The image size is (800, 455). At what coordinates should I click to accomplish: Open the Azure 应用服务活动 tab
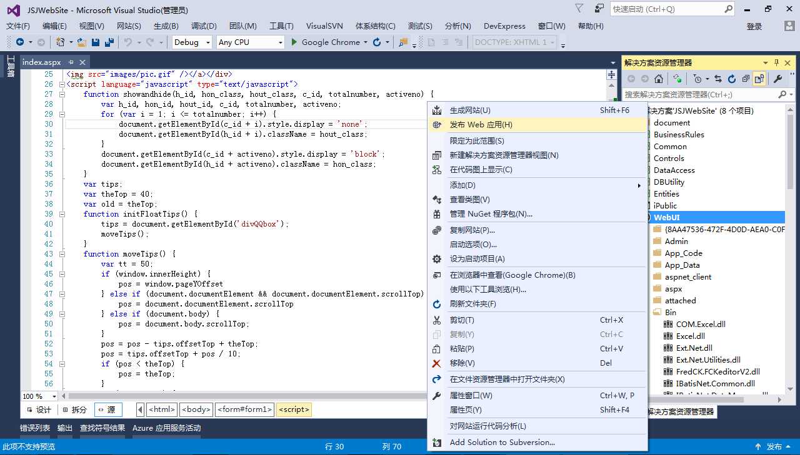pyautogui.click(x=167, y=428)
